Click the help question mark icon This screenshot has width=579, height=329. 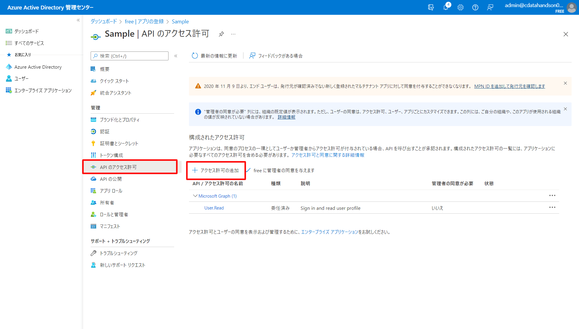[475, 7]
